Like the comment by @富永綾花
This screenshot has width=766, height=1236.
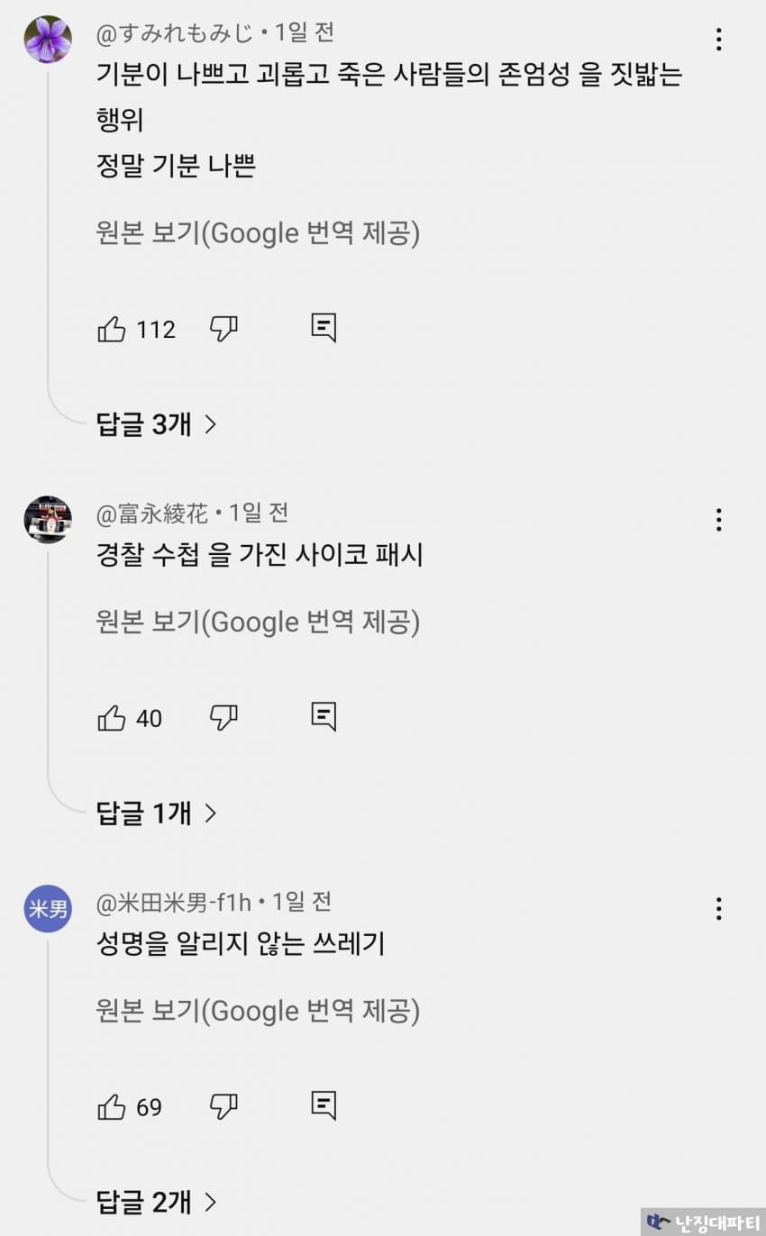tap(112, 718)
